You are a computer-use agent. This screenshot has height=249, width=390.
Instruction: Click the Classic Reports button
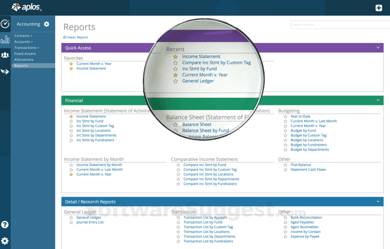[75, 37]
